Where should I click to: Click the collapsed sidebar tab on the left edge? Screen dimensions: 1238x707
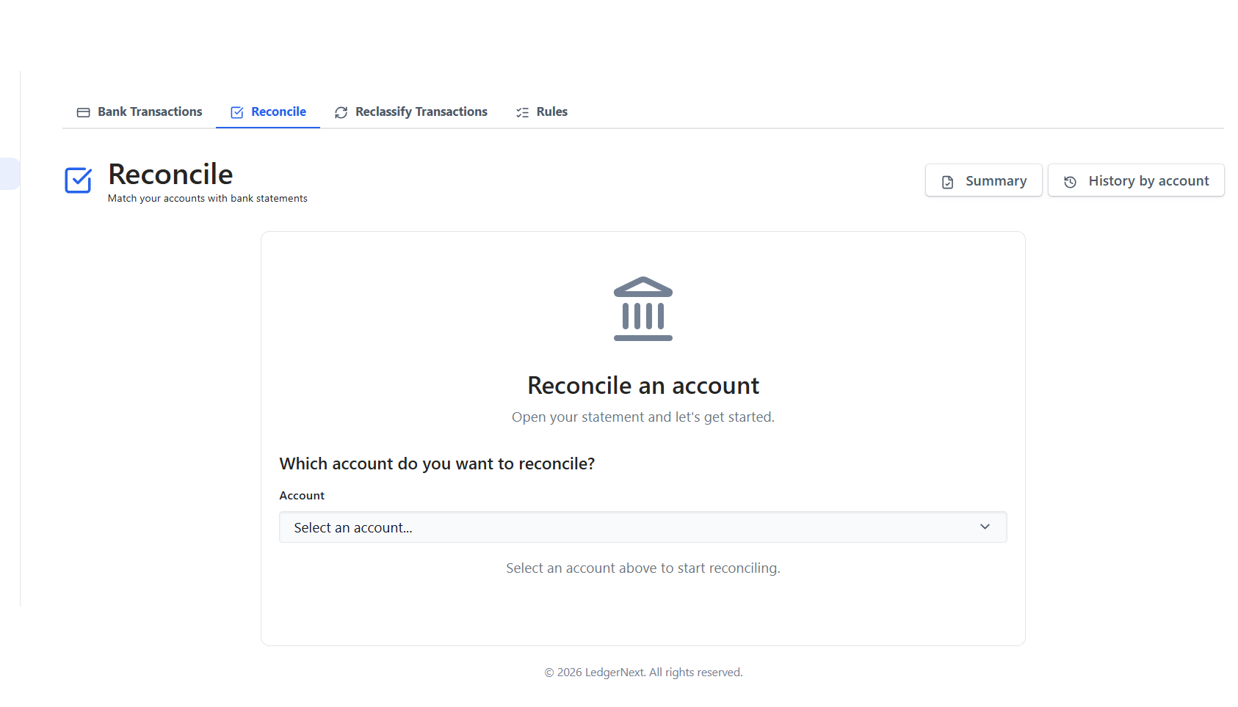click(x=7, y=174)
